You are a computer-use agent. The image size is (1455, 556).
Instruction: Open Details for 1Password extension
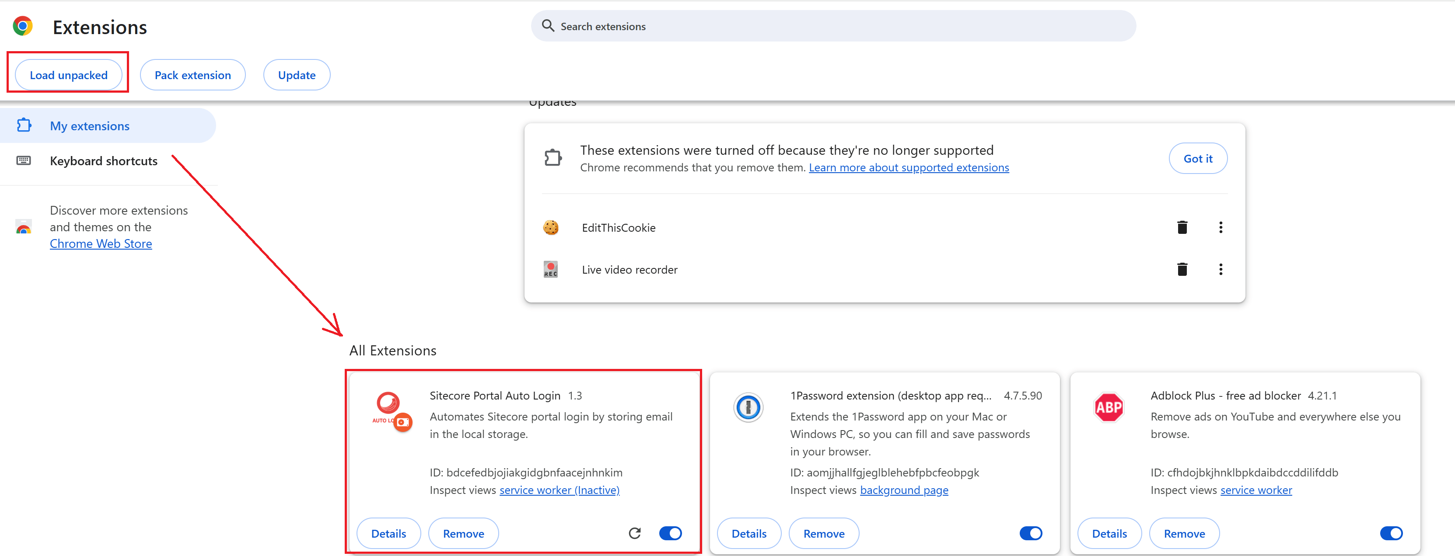(749, 533)
